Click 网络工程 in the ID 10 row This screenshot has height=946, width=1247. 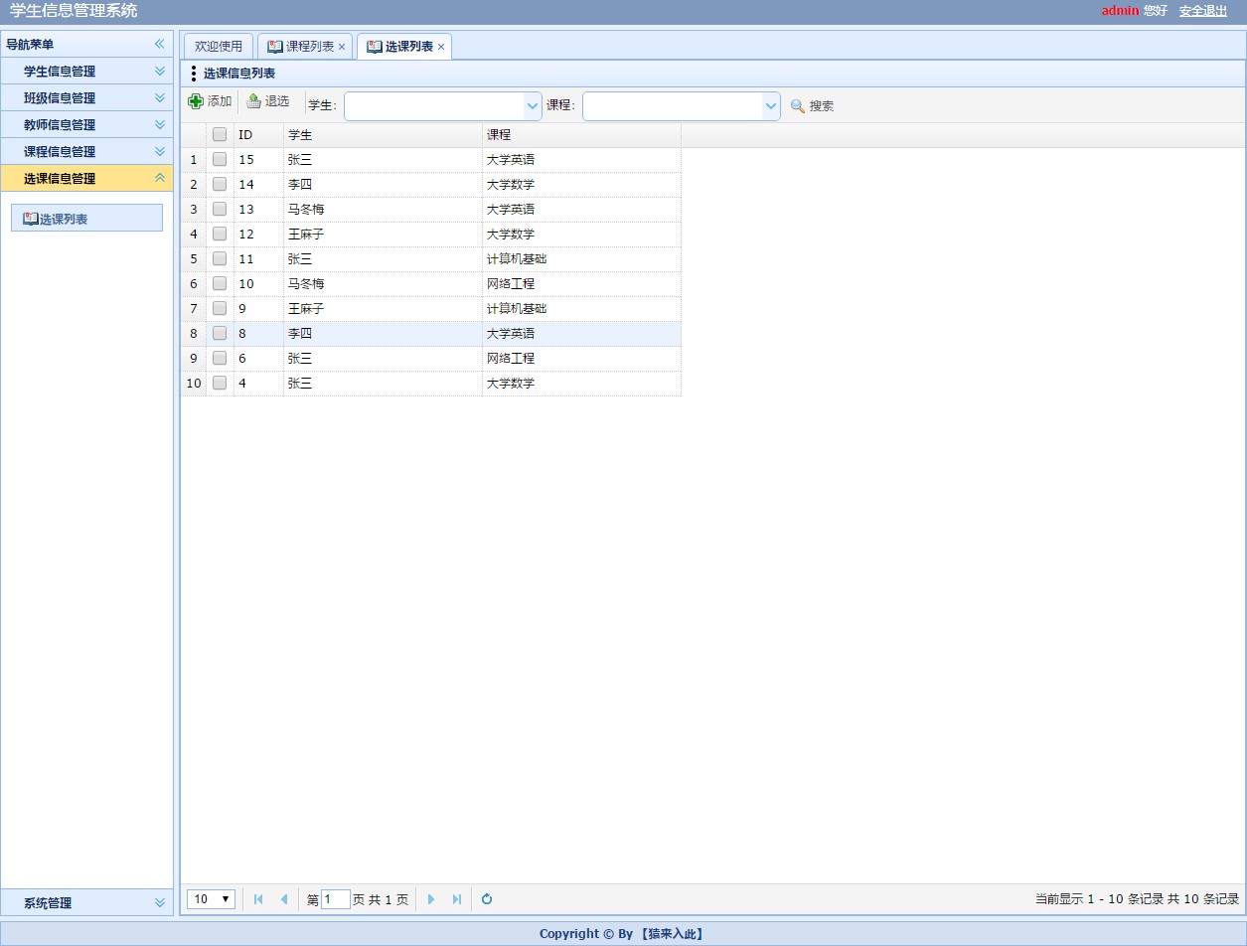(511, 283)
